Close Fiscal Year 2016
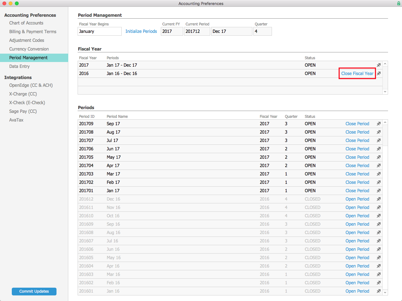The height and width of the screenshot is (301, 402). (357, 73)
